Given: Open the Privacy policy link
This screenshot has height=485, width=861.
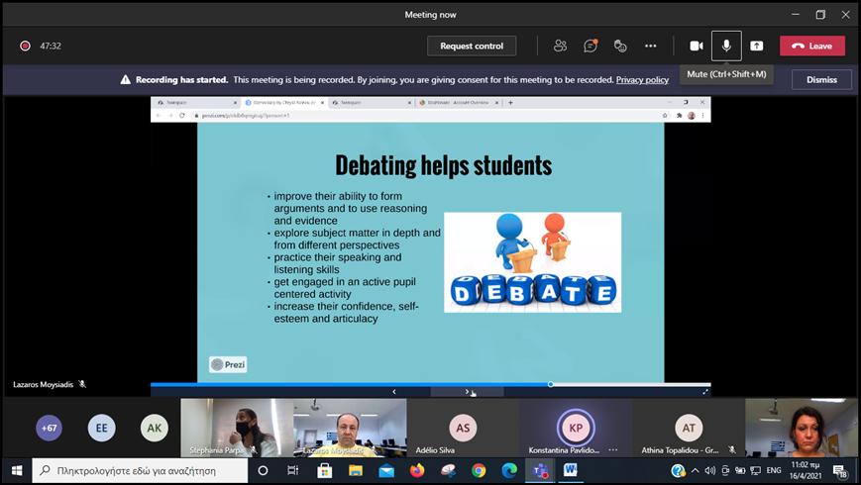Looking at the screenshot, I should pos(642,80).
